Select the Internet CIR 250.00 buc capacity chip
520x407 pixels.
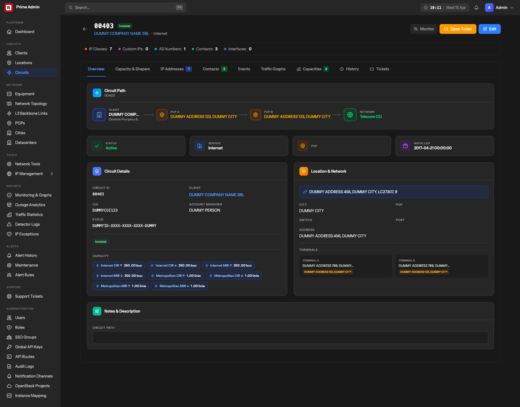click(119, 265)
